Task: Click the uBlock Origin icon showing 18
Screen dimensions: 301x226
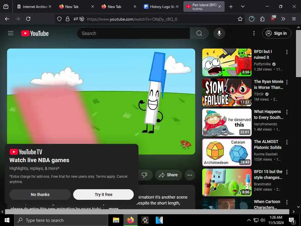Action: click(273, 18)
